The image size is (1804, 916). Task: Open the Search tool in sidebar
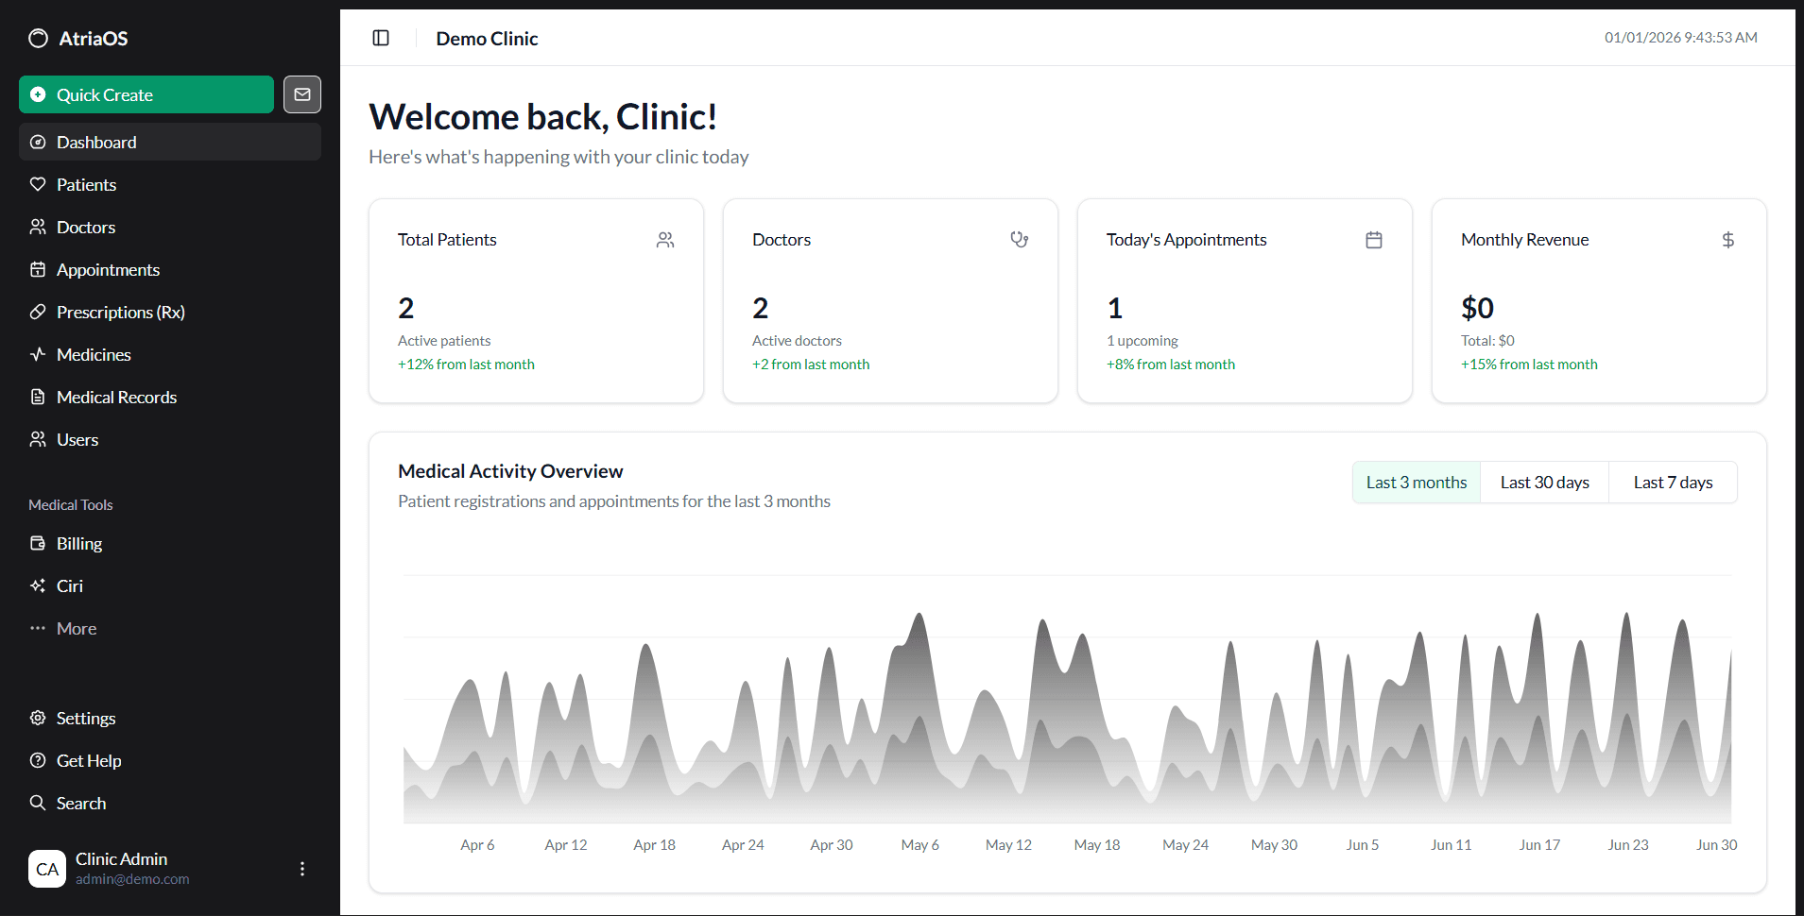click(80, 803)
